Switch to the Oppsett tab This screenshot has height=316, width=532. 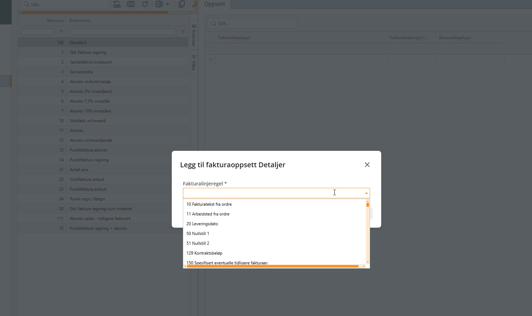[x=215, y=4]
